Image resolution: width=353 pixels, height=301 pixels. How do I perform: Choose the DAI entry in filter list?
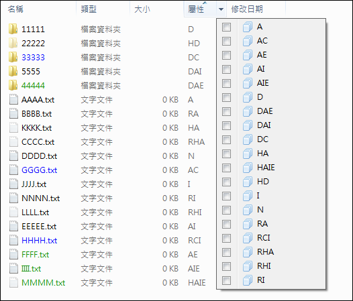pos(264,125)
